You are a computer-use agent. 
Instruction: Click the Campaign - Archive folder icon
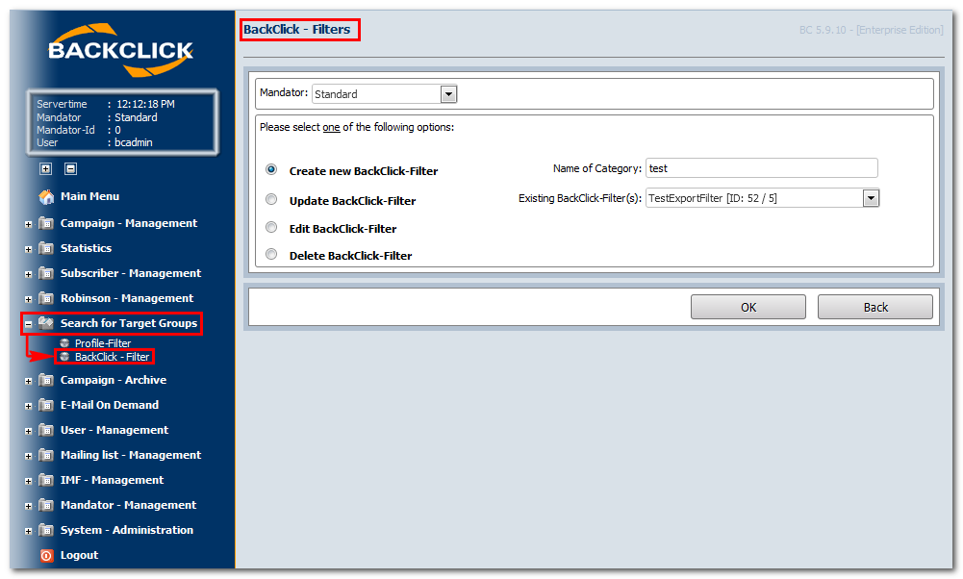(46, 380)
